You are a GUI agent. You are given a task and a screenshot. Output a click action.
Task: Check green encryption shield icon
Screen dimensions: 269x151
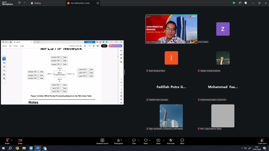(234, 3)
